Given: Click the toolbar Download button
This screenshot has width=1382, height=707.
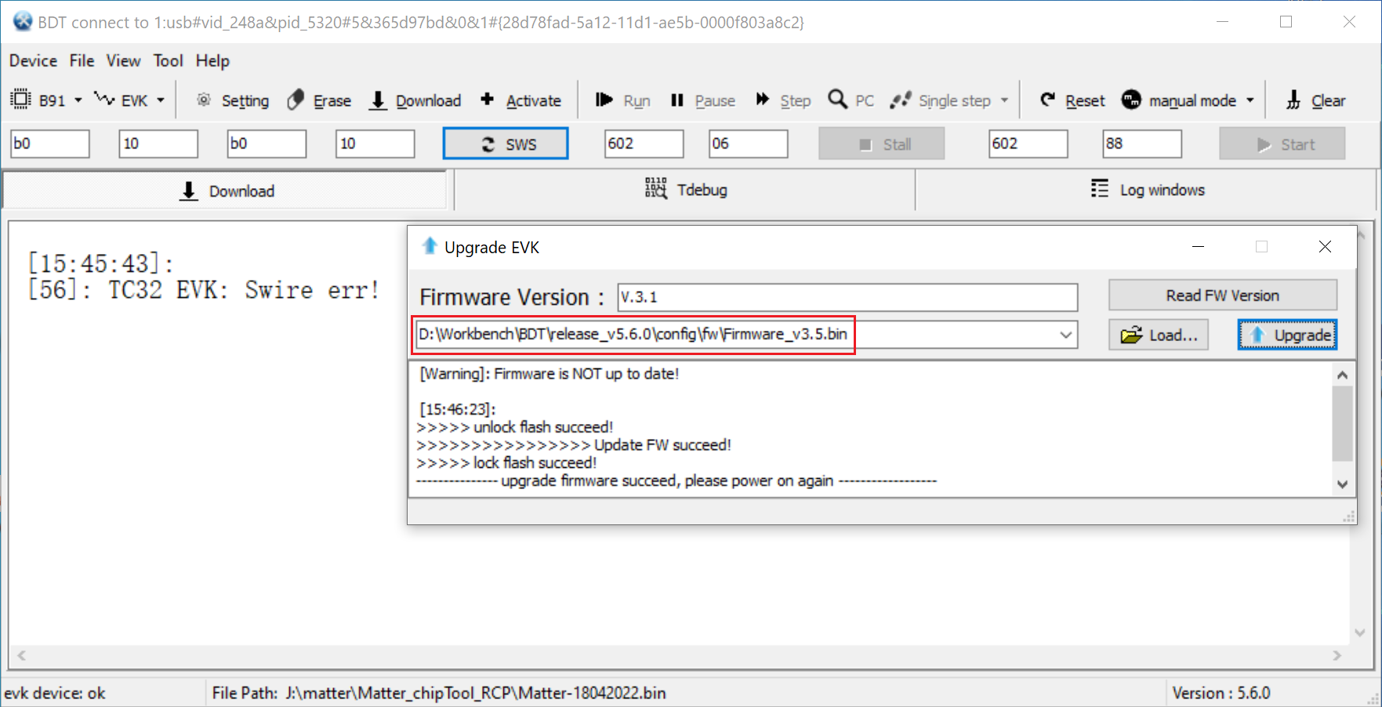Looking at the screenshot, I should coord(415,100).
